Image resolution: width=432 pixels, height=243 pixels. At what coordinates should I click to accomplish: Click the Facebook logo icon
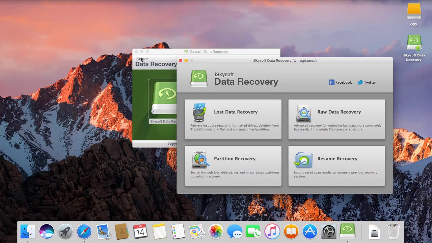coord(331,82)
